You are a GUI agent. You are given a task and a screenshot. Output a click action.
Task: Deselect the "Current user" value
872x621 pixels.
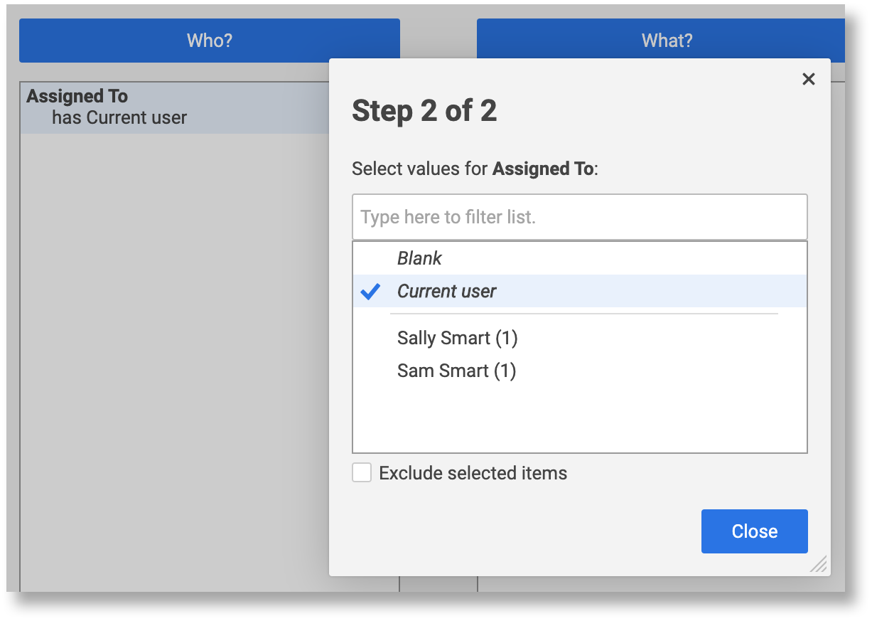[447, 292]
